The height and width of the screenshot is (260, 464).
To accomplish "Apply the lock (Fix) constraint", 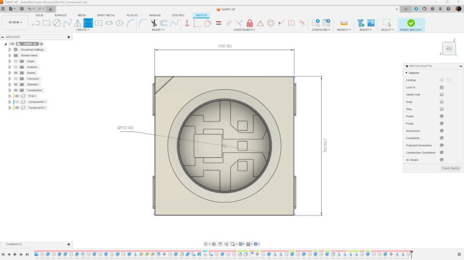I will [x=249, y=23].
